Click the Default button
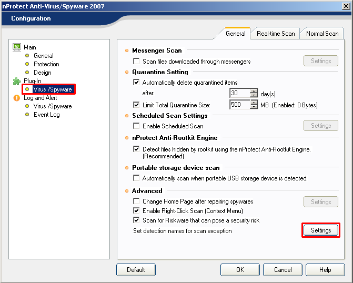 point(136,270)
